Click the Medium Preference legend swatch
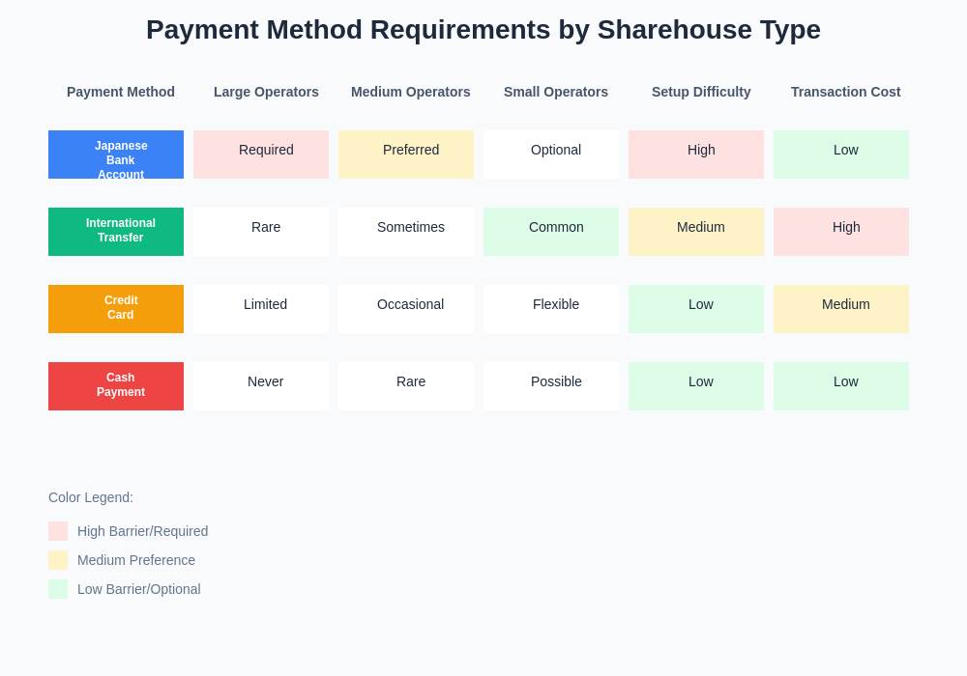Screen dimensions: 967x676 pos(57,560)
